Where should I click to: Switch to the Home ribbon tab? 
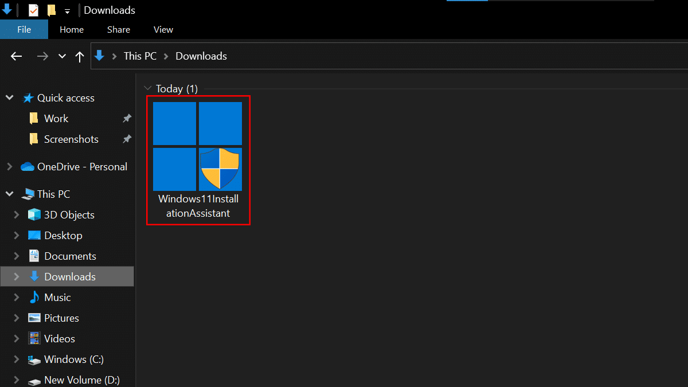pyautogui.click(x=72, y=29)
